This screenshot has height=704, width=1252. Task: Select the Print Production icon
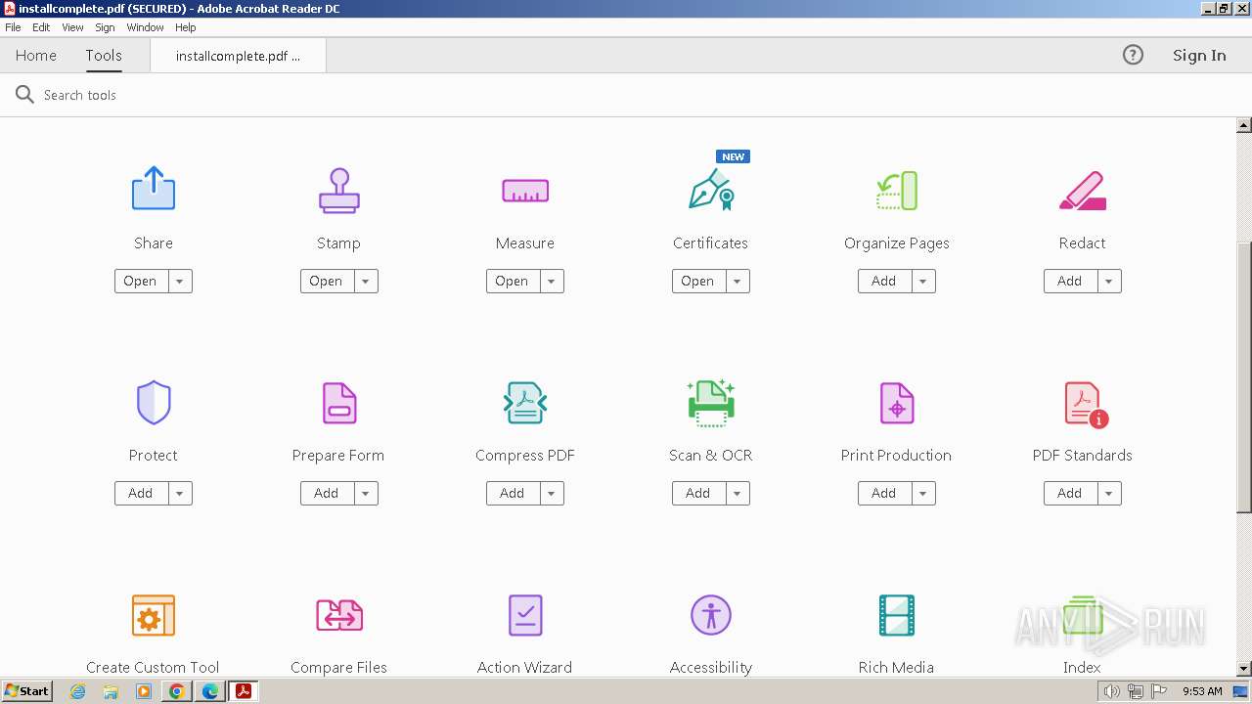897,403
